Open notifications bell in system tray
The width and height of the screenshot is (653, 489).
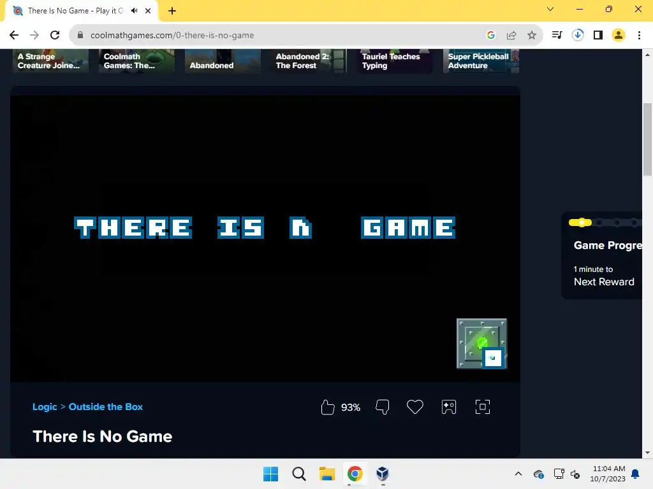(636, 474)
